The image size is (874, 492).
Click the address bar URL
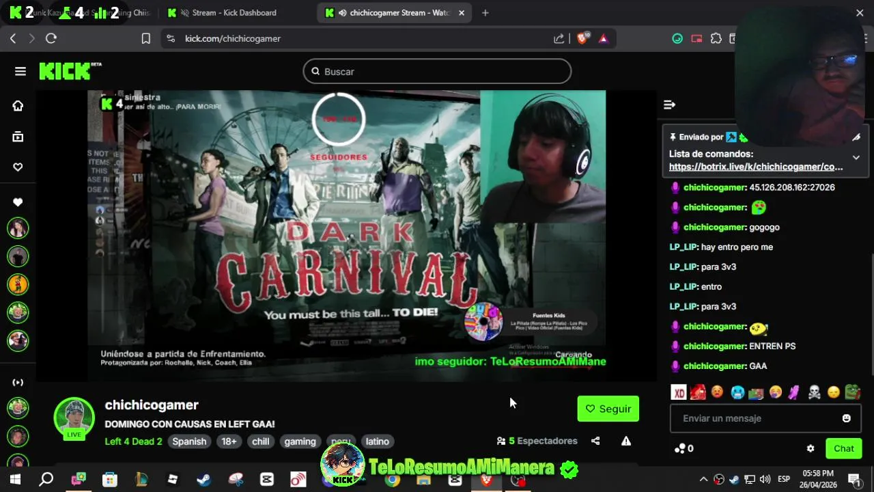point(233,39)
